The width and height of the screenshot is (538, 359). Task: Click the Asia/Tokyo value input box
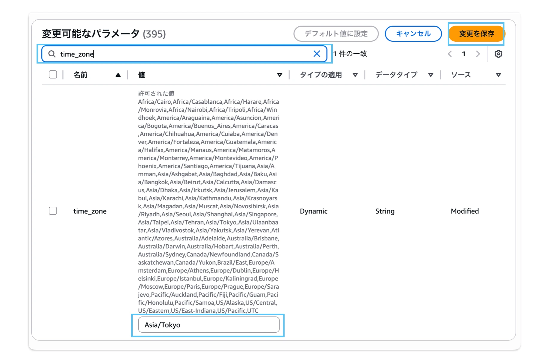click(208, 325)
